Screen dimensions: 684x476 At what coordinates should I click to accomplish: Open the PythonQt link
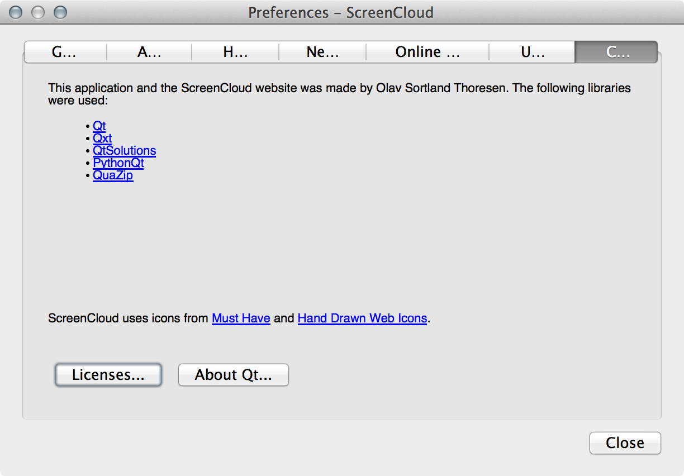118,163
